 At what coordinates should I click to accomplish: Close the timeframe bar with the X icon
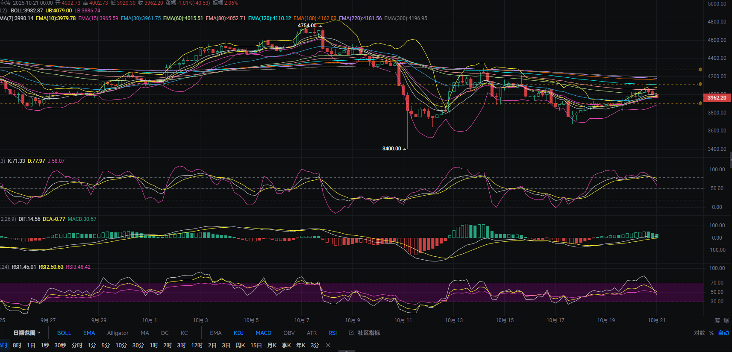(x=328, y=345)
